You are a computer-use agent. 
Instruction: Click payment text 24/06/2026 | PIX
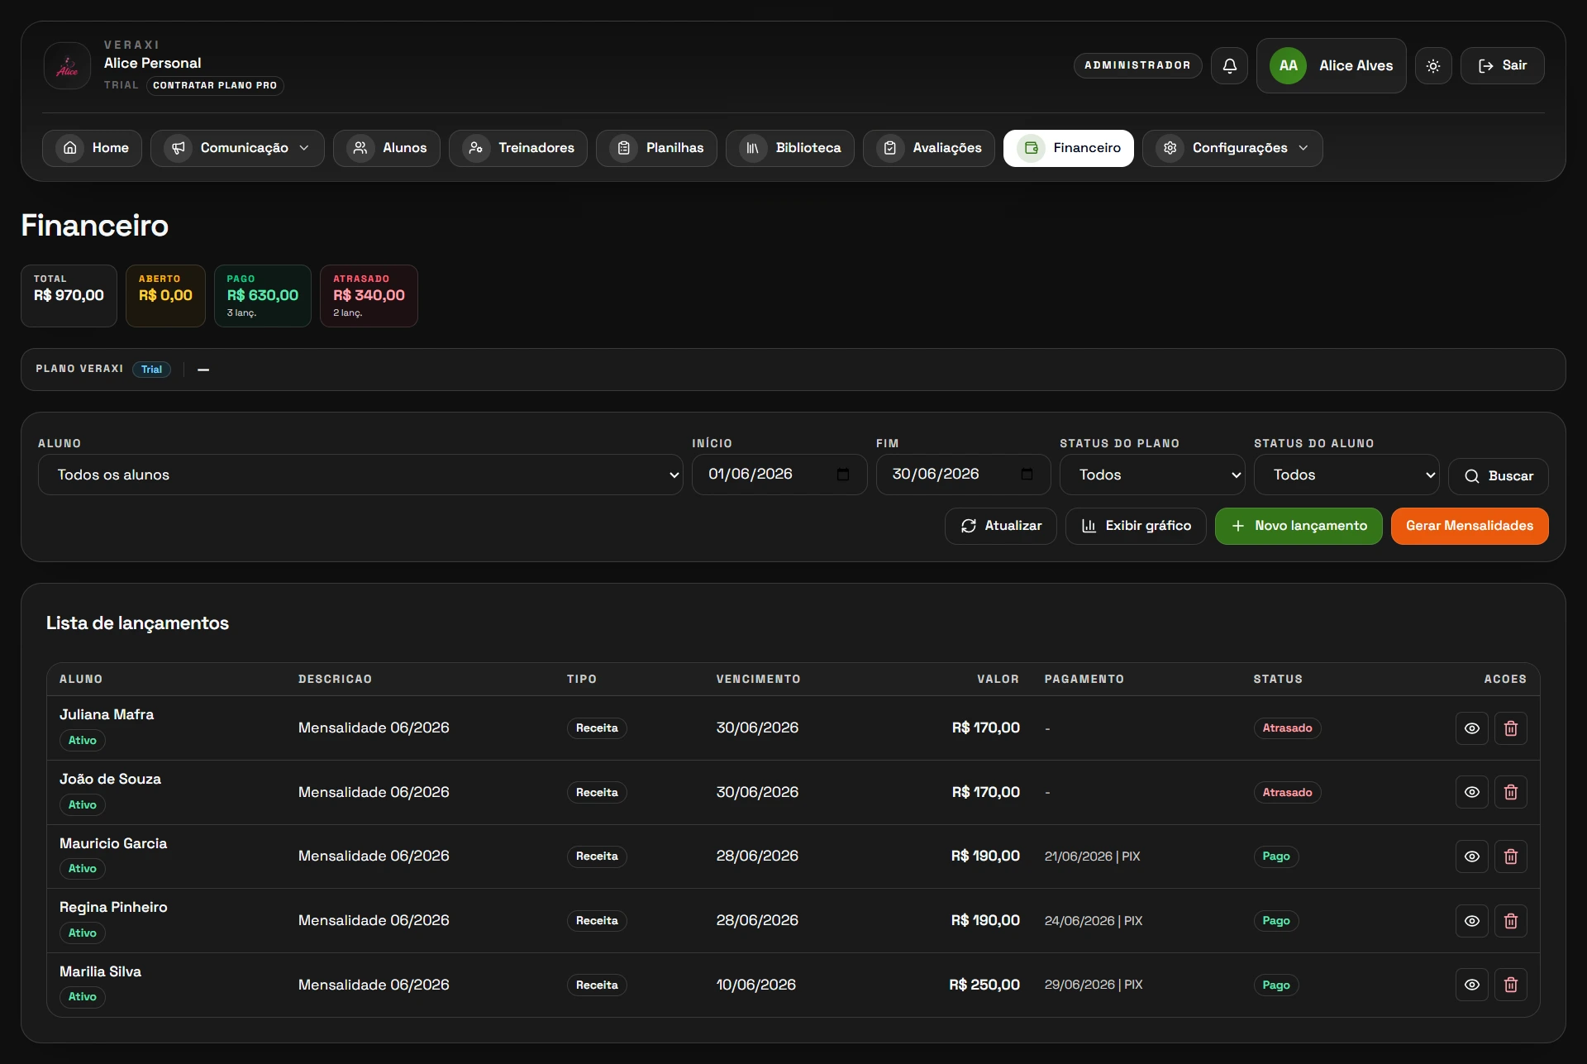click(1094, 921)
